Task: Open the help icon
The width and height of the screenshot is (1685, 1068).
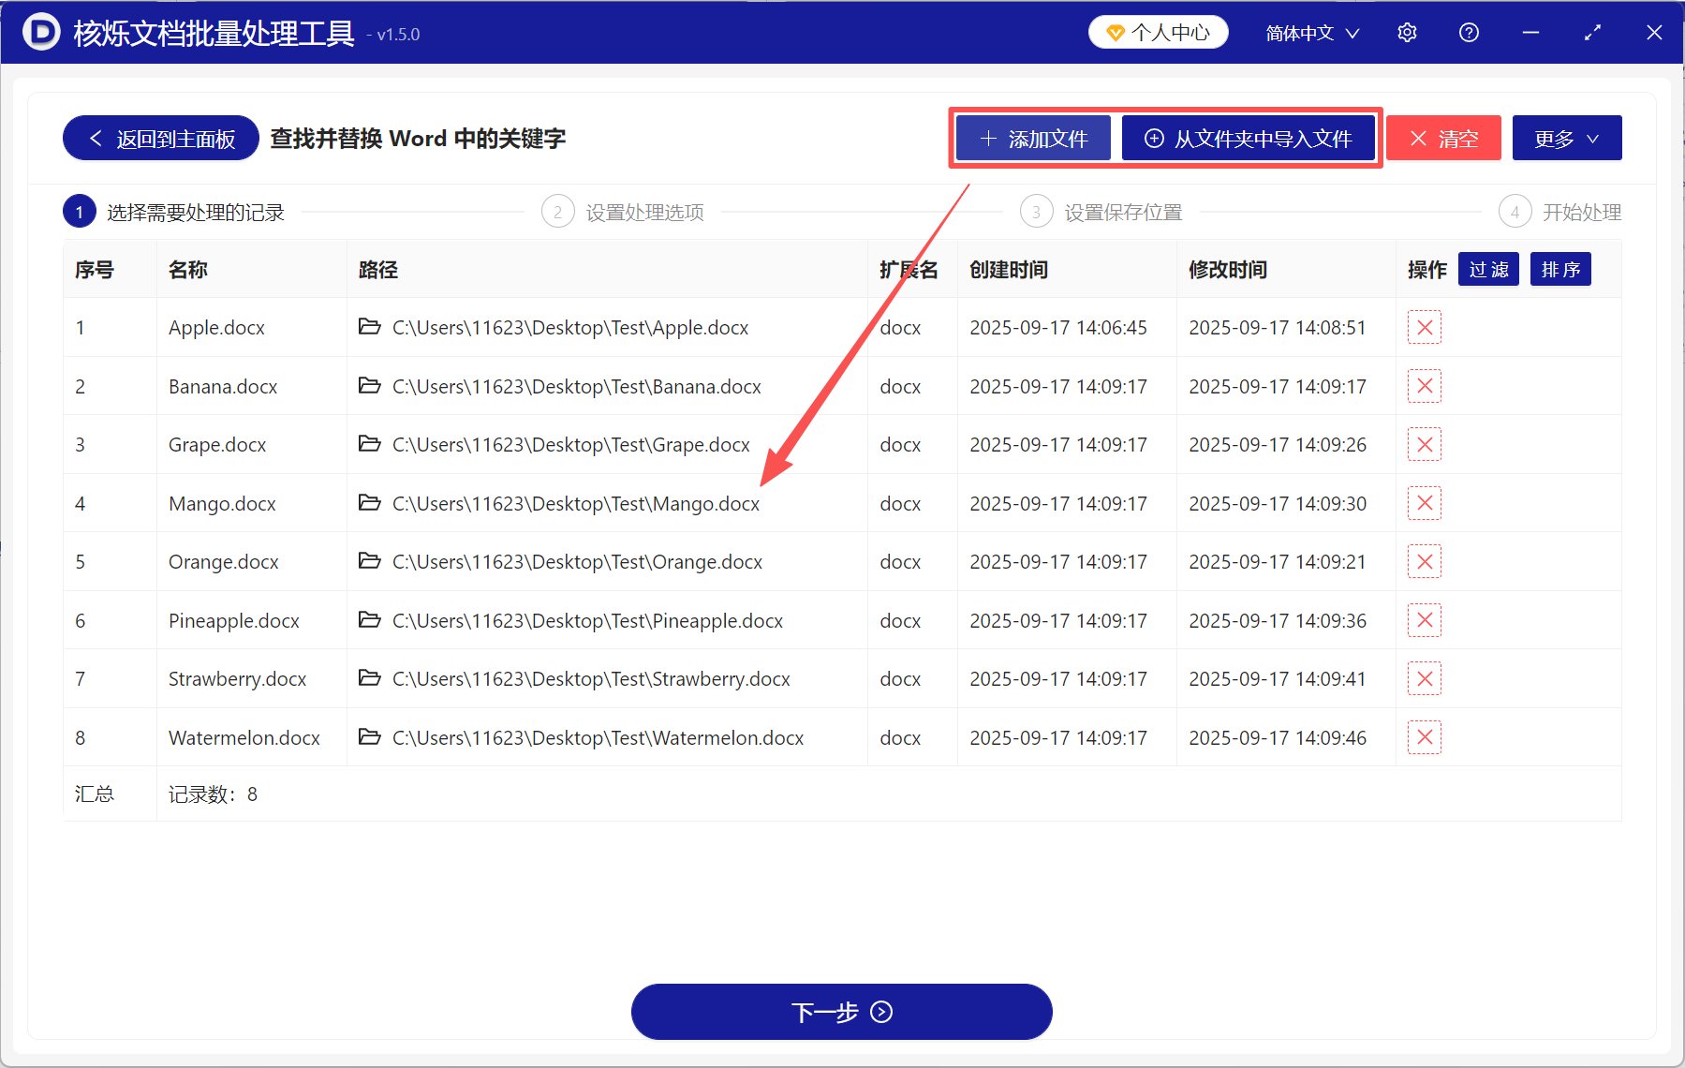Action: click(1468, 32)
